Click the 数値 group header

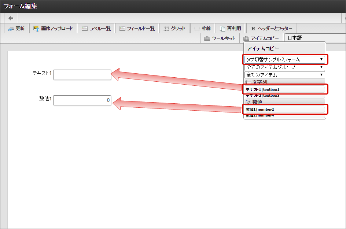point(285,102)
